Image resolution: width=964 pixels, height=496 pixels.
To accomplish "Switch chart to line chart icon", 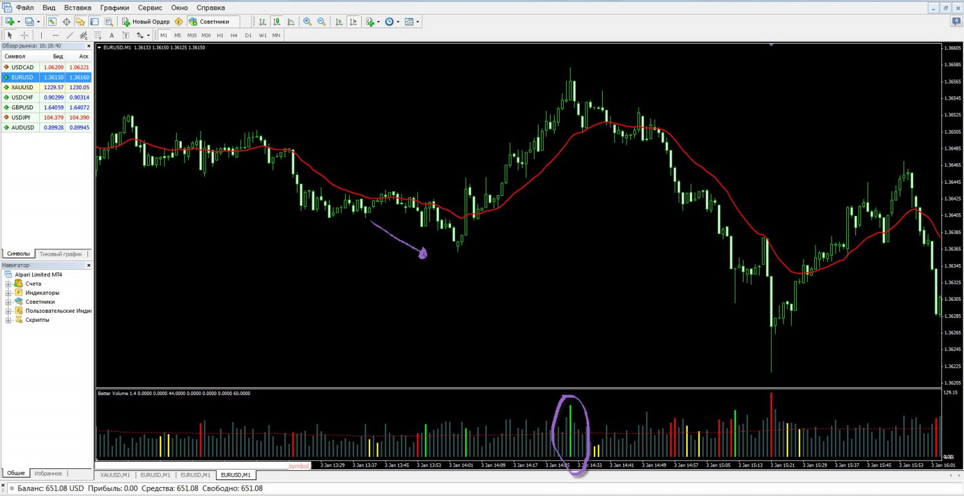I will [291, 22].
